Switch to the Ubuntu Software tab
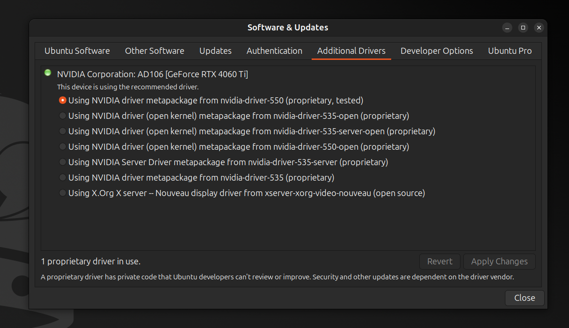The width and height of the screenshot is (569, 328). coord(77,51)
